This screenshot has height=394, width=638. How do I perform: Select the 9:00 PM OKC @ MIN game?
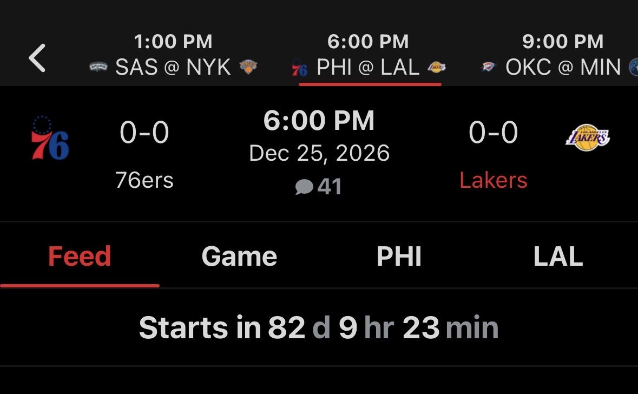(559, 55)
